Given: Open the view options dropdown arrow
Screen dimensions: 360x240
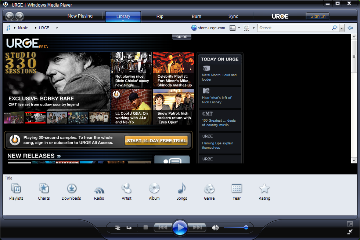Looking at the screenshot, I should click(254, 28).
